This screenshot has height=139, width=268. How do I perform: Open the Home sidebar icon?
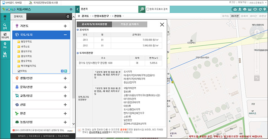click(5, 17)
